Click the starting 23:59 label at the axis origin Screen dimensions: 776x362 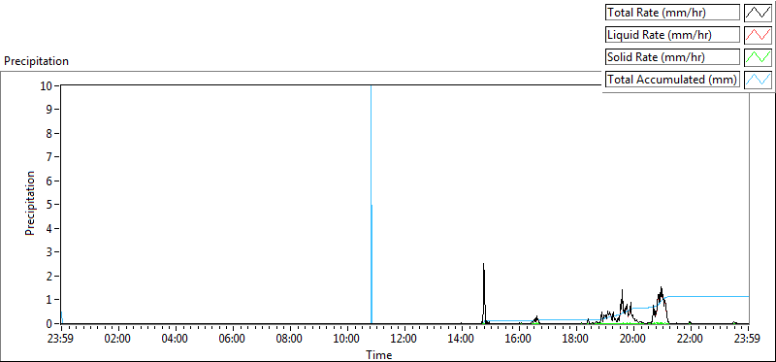coord(61,340)
